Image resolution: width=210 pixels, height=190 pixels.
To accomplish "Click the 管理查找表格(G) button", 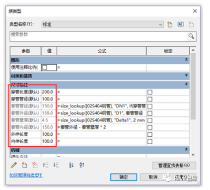I will tap(174, 165).
